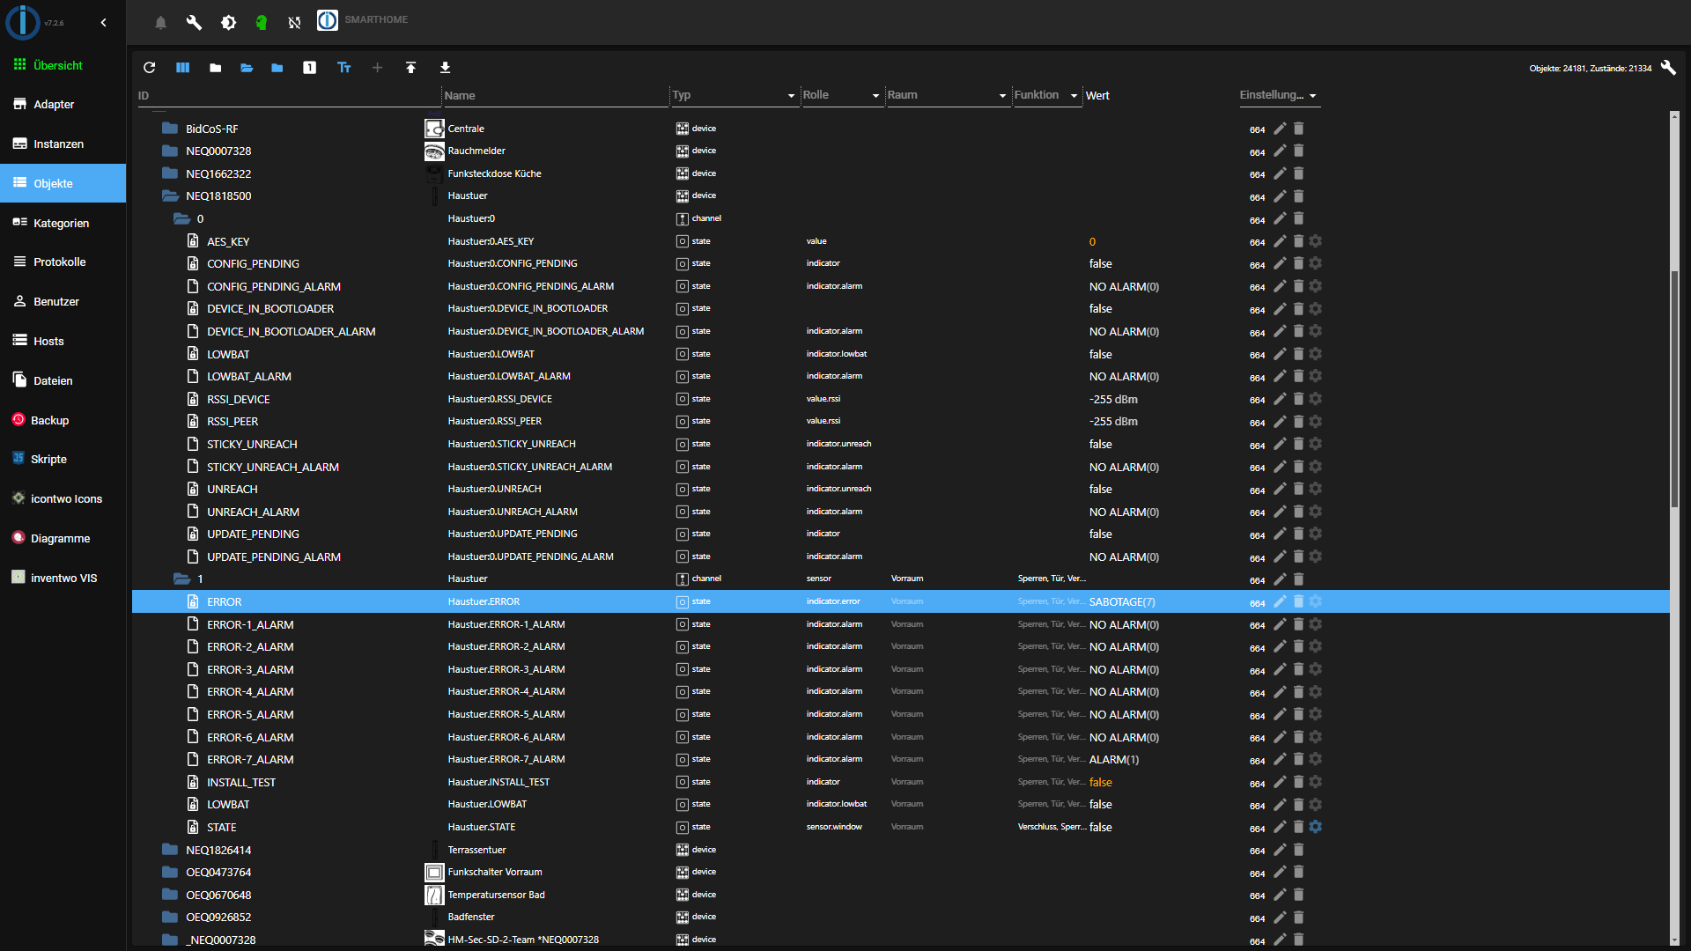Open object browser wrench settings at right
1691x951 pixels.
1668,68
